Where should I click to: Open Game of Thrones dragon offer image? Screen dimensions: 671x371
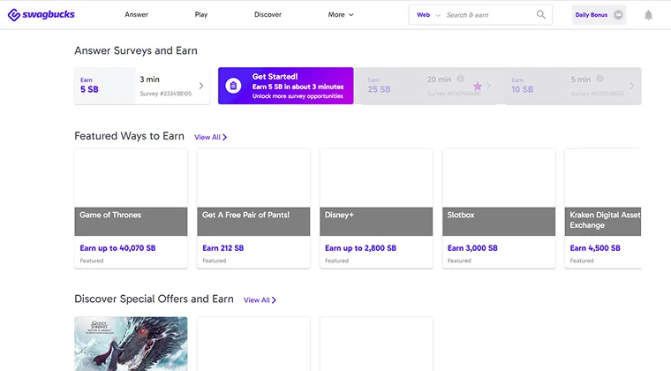(131, 344)
